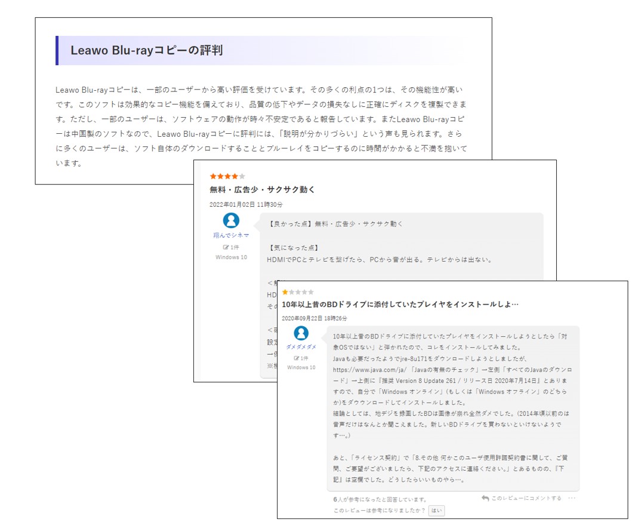641x531 pixels.
Task: Click Windows 10 under ダメダメダメ
Action: pyautogui.click(x=301, y=367)
